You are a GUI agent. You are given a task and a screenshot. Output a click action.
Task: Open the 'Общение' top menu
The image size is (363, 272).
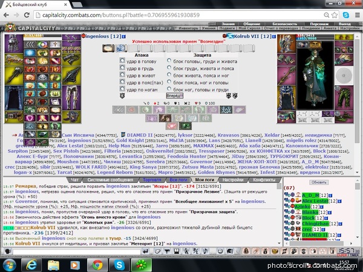252,24
